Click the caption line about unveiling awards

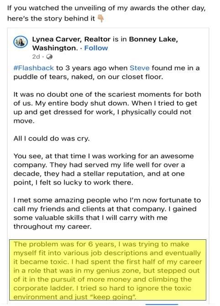[106, 8]
